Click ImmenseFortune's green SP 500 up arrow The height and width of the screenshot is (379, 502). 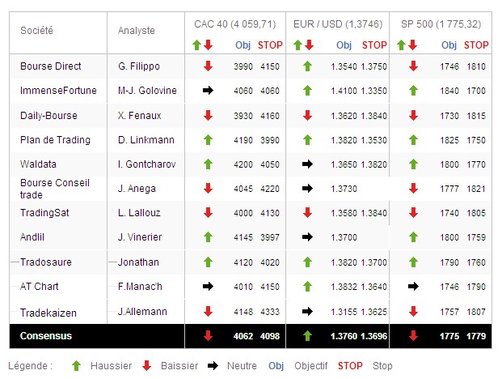pos(413,91)
